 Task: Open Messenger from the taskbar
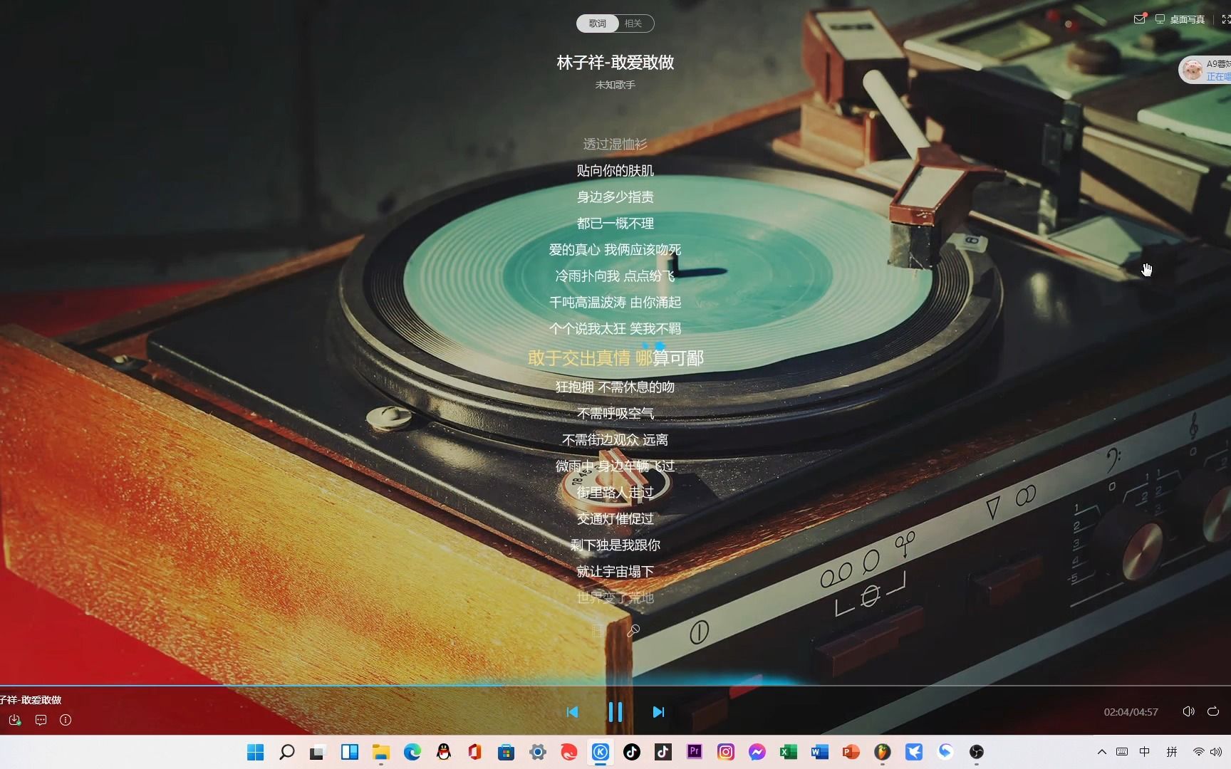[x=757, y=752]
